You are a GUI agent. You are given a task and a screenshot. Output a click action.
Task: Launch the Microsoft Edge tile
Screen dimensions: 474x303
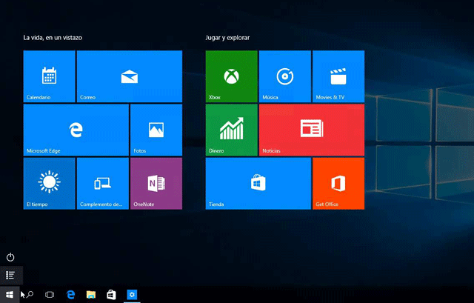tap(76, 130)
